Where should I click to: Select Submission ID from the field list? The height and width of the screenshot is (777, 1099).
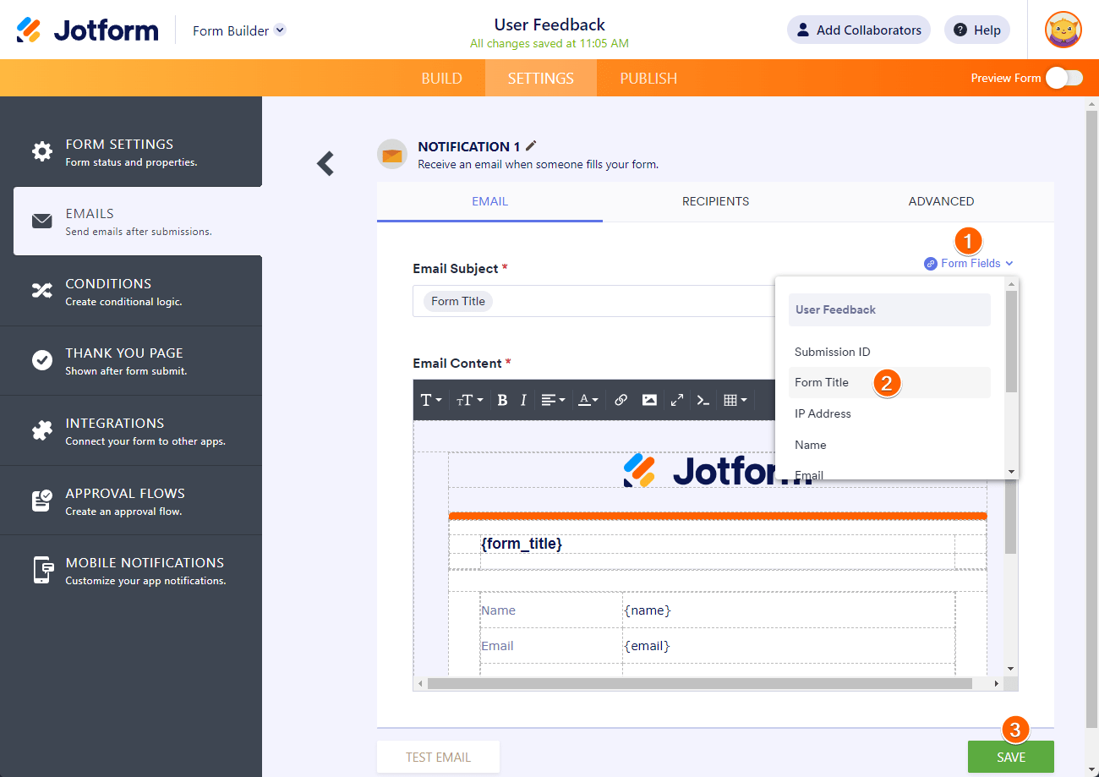point(832,352)
